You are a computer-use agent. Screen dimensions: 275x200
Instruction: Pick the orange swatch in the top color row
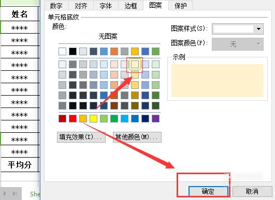(x=114, y=52)
